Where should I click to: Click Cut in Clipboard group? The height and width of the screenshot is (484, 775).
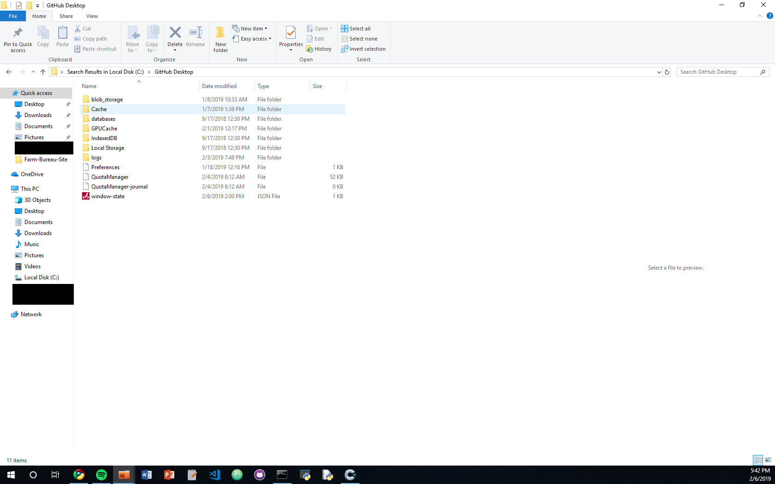[x=83, y=29]
